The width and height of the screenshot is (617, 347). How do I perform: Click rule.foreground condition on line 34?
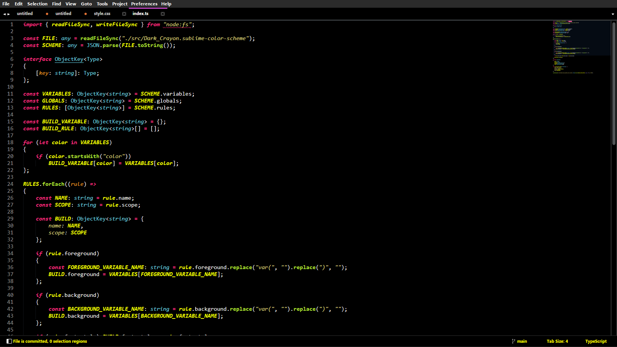coord(72,253)
